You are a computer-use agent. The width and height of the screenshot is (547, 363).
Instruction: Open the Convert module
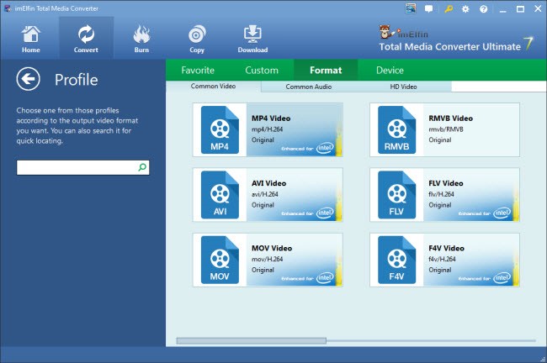(86, 39)
